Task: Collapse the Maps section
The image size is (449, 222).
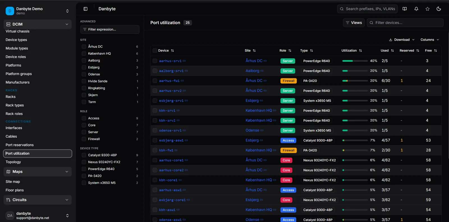Action: [67, 172]
